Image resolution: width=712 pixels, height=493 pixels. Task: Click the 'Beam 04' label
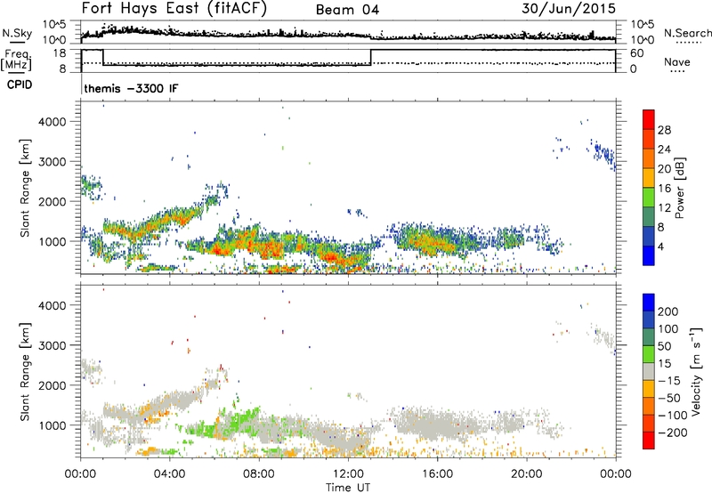pos(347,10)
